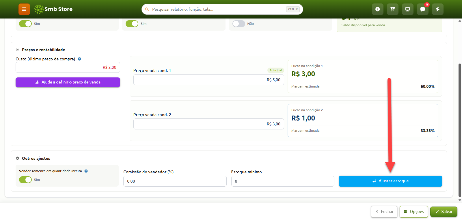462x221 pixels.
Task: Click help icon beside Custo label
Action: (x=79, y=59)
